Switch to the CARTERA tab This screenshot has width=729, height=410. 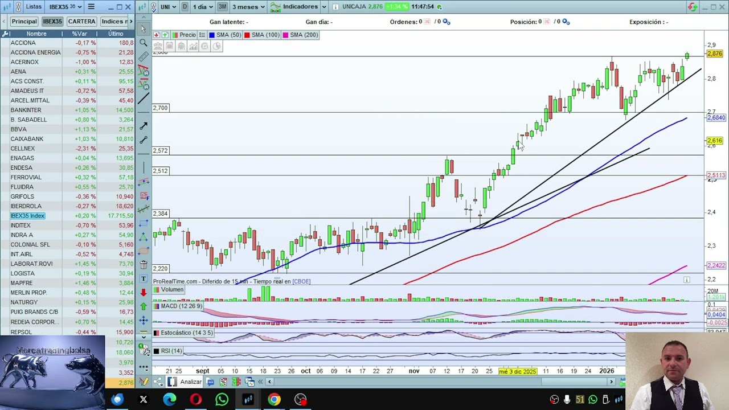pyautogui.click(x=81, y=21)
